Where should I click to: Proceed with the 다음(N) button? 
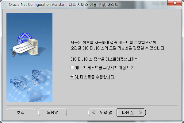point(131,112)
